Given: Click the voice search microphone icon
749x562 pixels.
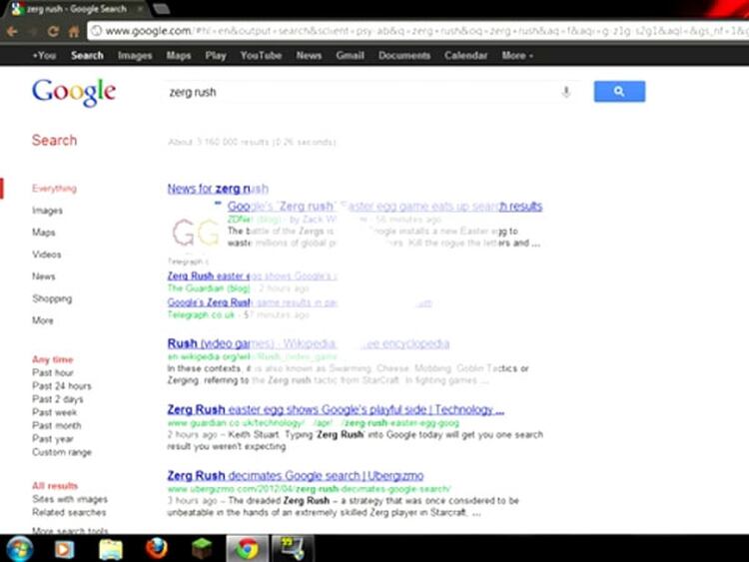Looking at the screenshot, I should 566,92.
